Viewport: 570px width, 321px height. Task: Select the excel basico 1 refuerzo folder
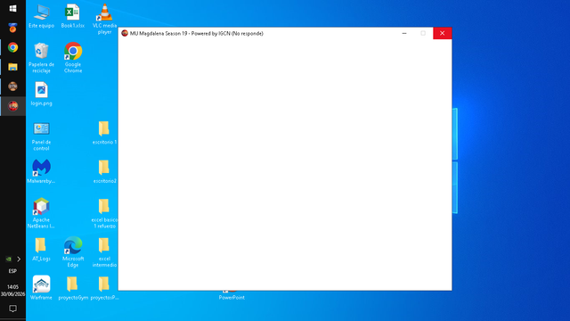104,213
